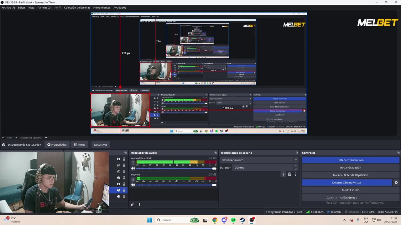
Task: Open the Windows Start menu
Action: point(149,220)
